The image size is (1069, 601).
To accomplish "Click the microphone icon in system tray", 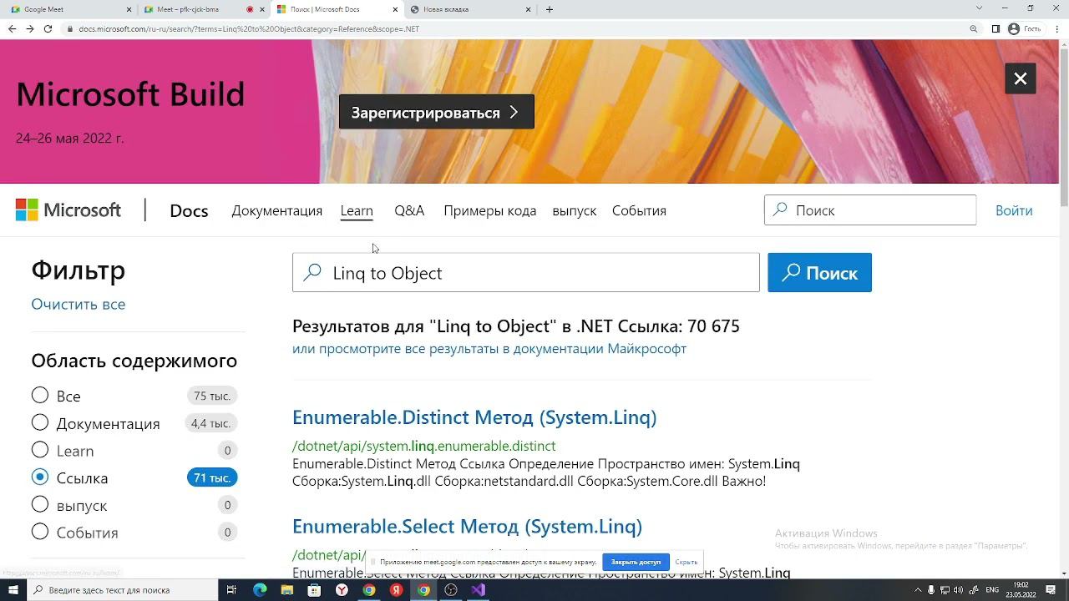I will coord(931,590).
